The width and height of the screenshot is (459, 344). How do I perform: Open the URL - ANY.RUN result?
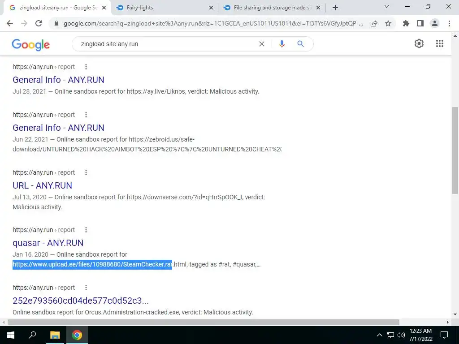coord(42,185)
